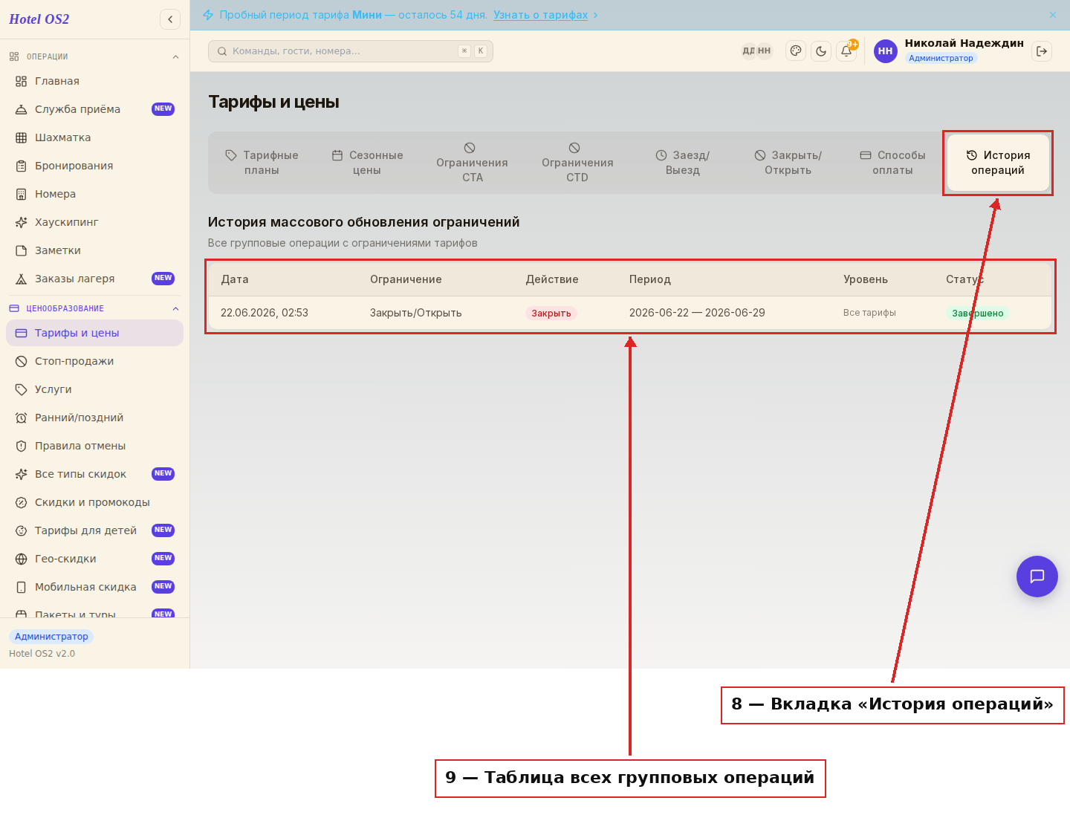Switch to the Ограничения CTA tab
The height and width of the screenshot is (815, 1070).
pos(472,163)
